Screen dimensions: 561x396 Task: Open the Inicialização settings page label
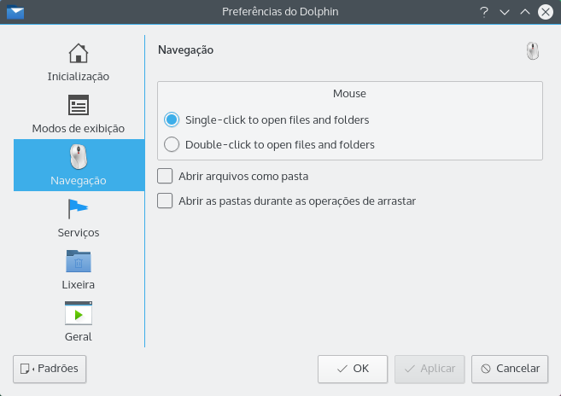coord(79,76)
